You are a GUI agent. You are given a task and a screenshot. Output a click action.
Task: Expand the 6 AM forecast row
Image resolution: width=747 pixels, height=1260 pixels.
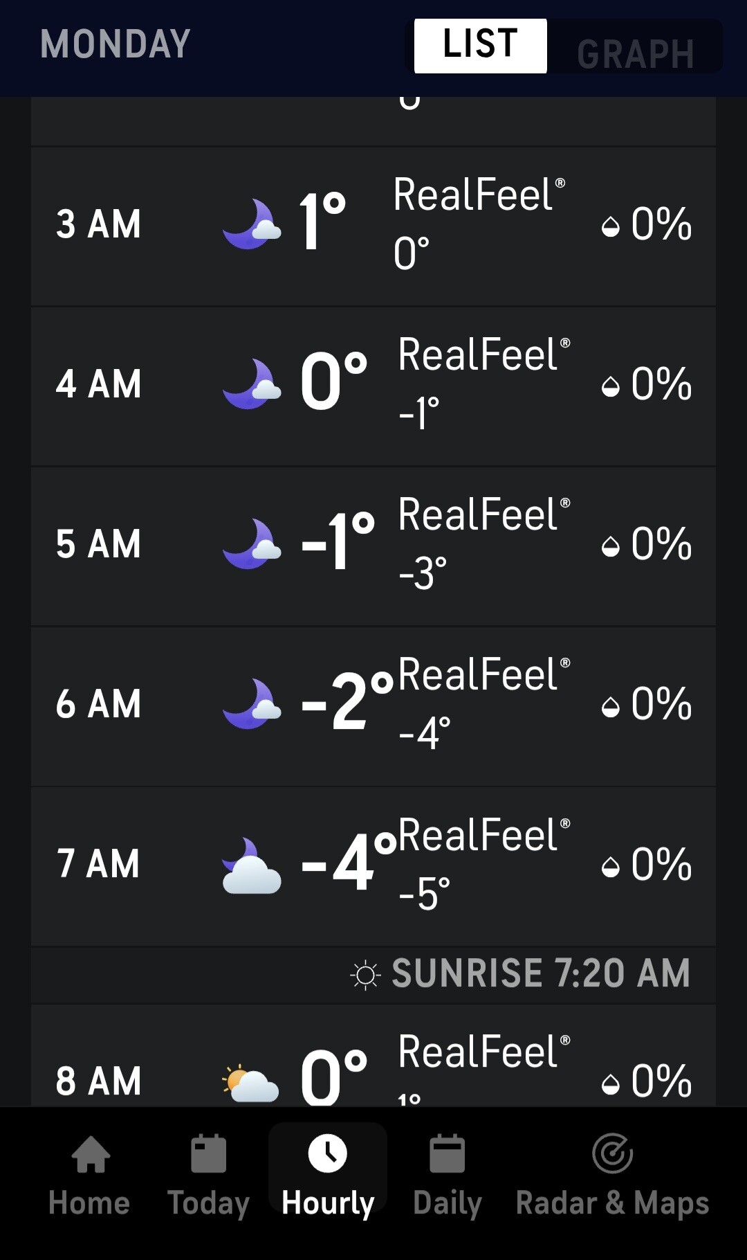pyautogui.click(x=373, y=706)
